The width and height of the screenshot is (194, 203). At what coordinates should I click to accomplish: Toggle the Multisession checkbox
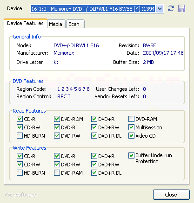131,127
